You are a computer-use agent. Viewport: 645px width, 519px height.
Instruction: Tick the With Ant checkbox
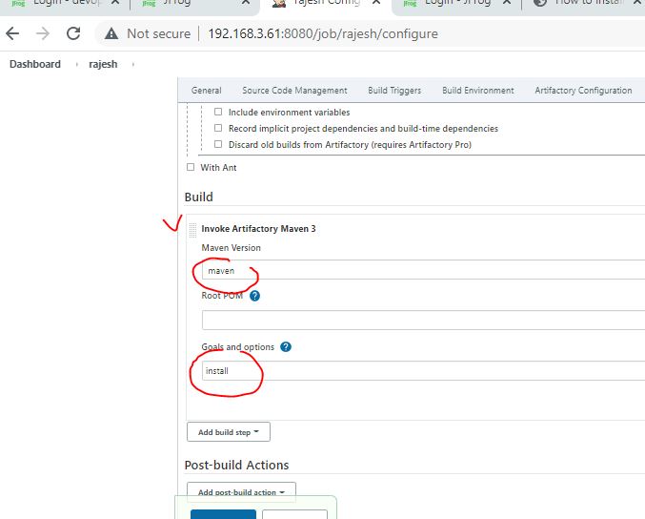(191, 168)
